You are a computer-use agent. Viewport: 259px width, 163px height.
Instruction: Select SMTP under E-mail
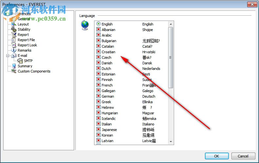click(x=28, y=61)
